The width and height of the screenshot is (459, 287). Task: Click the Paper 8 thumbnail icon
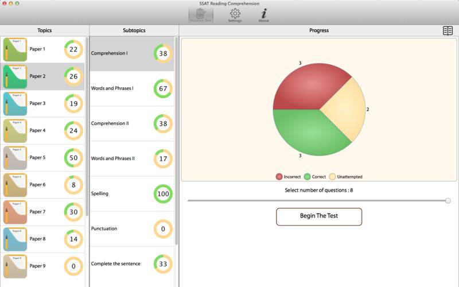tap(15, 239)
